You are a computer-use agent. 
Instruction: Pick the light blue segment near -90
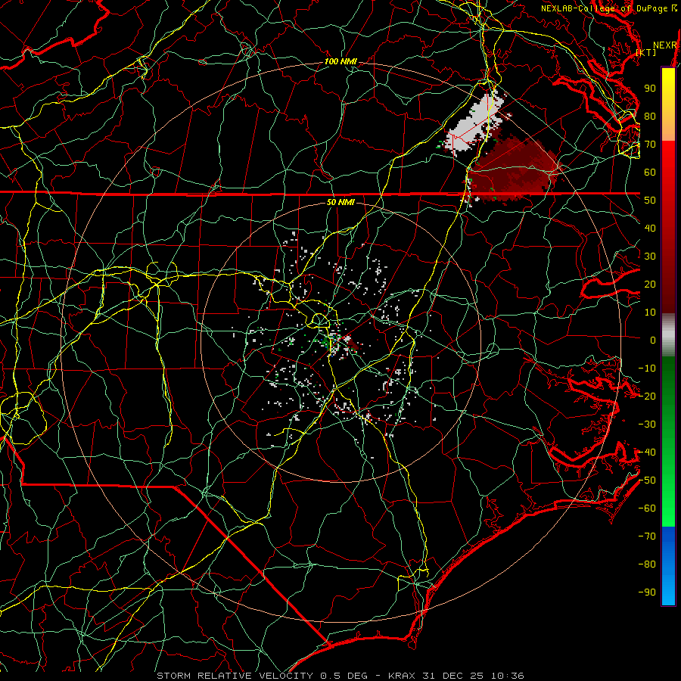(x=668, y=591)
